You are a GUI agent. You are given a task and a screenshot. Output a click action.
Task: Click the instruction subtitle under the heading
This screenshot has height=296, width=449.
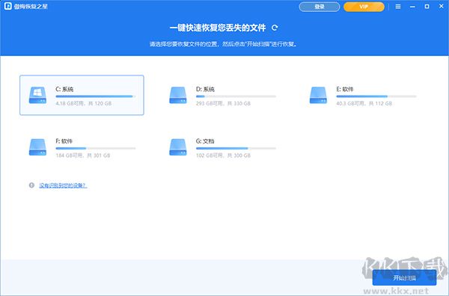[x=224, y=44]
